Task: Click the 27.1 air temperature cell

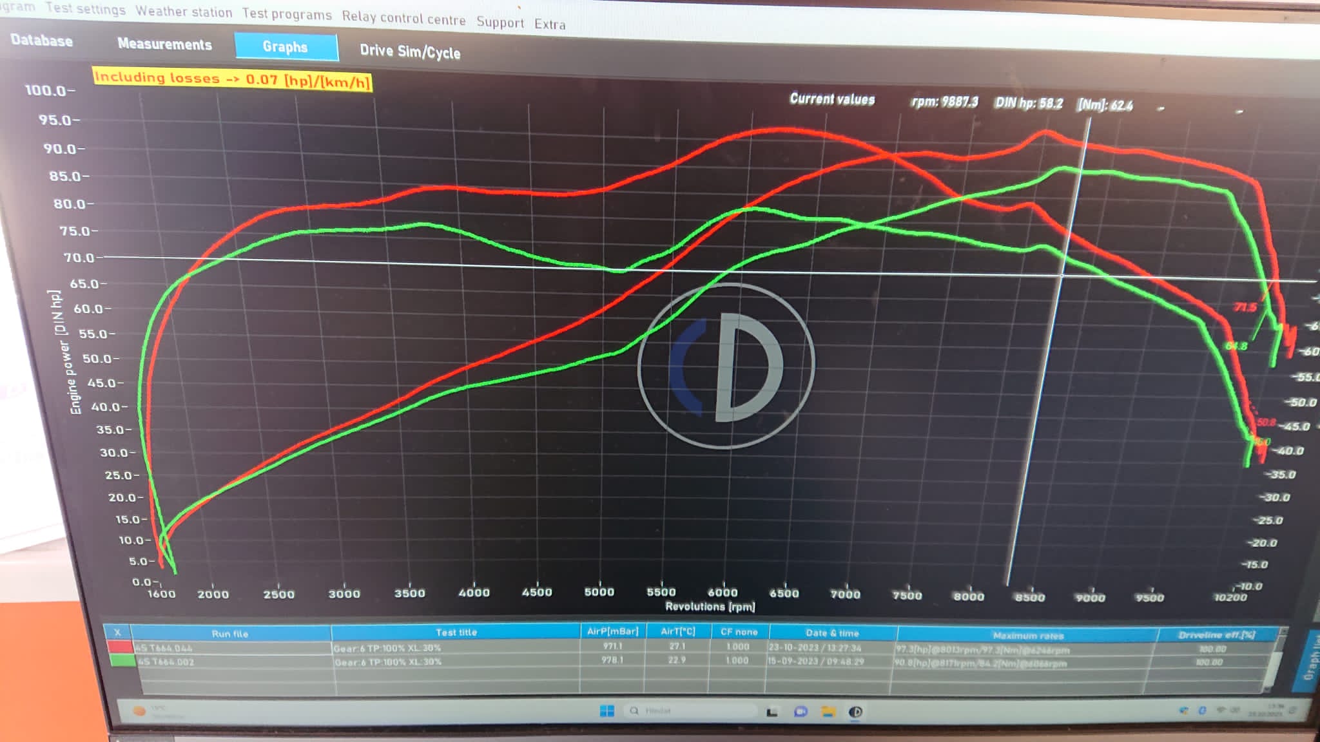Action: (x=677, y=646)
